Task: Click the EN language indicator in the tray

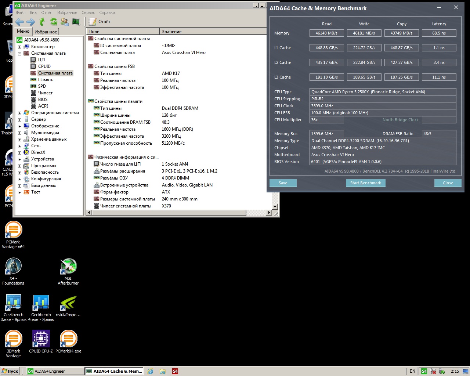Action: coord(412,371)
